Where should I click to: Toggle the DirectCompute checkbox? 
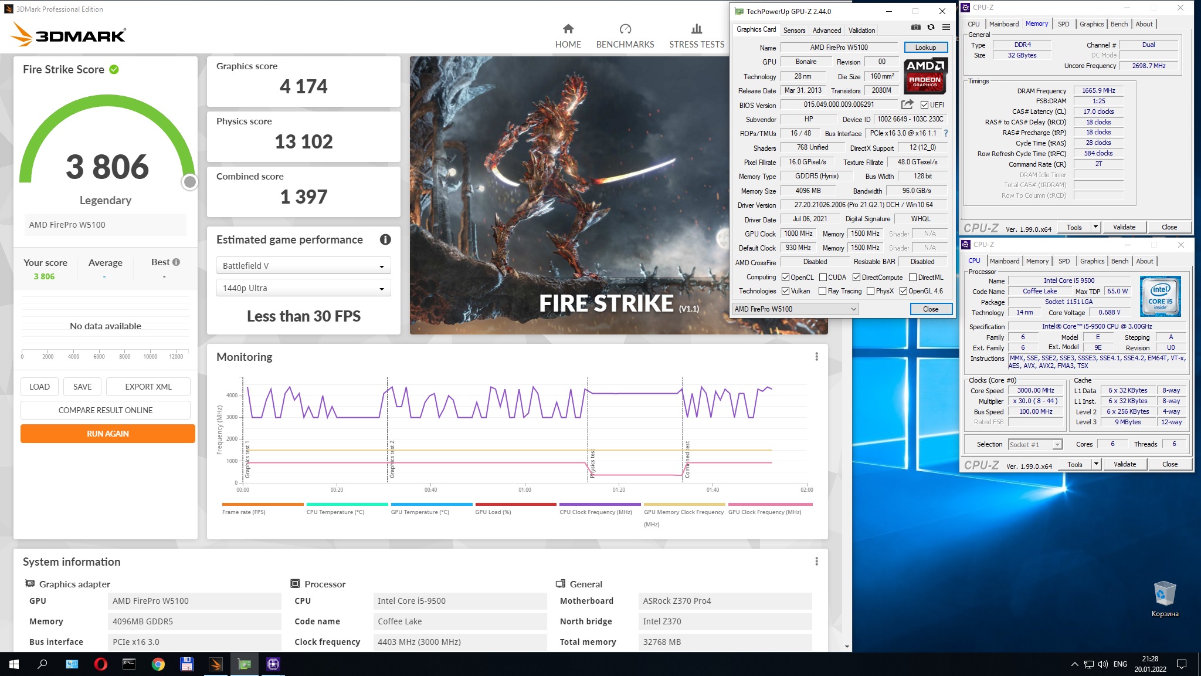(x=856, y=278)
